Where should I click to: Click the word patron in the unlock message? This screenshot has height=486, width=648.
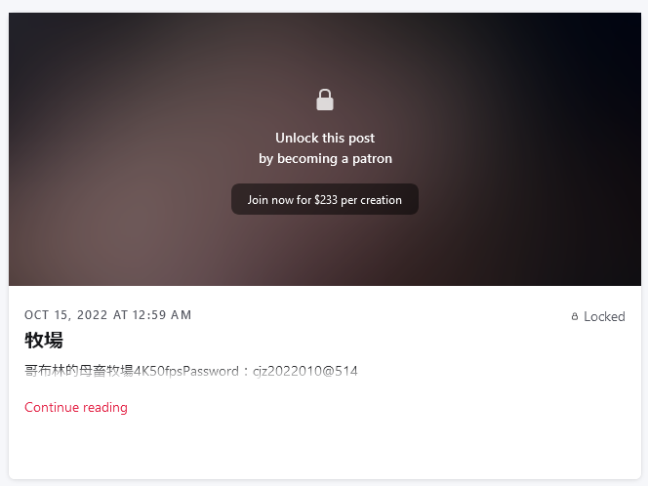[372, 159]
